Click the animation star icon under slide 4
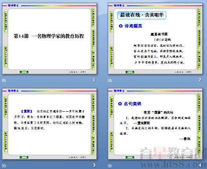The height and width of the screenshot is (169, 207). 110,165
